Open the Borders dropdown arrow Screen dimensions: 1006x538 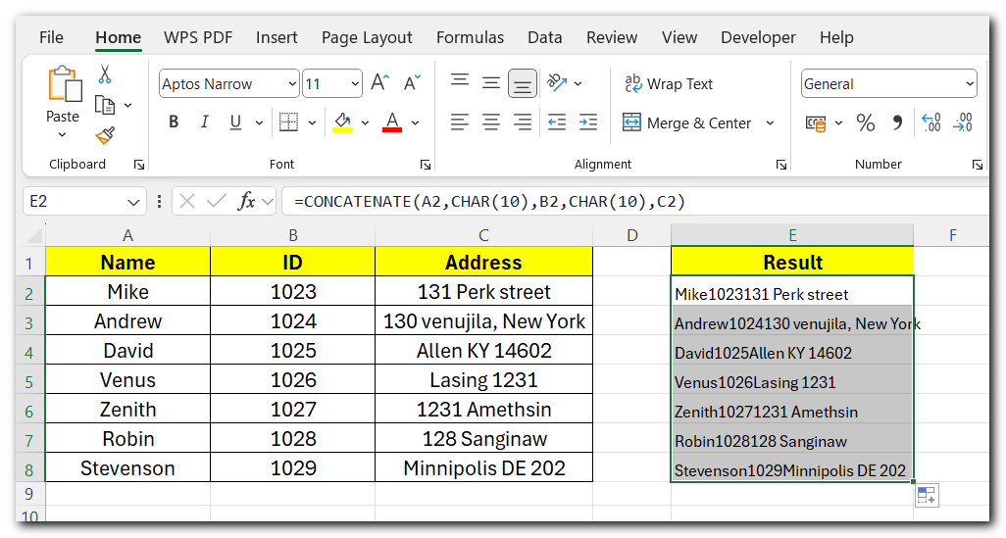(x=312, y=122)
